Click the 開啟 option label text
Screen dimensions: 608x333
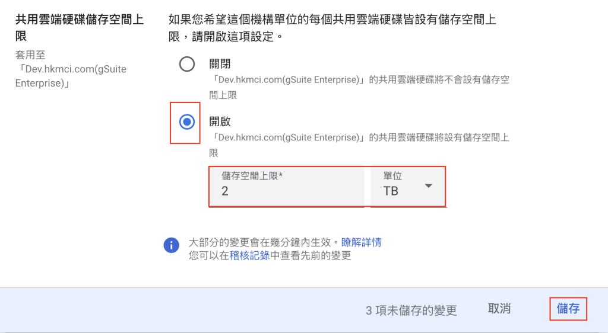[x=220, y=121]
